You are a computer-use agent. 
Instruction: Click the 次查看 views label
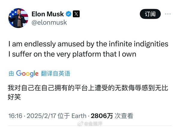[x=124, y=116]
